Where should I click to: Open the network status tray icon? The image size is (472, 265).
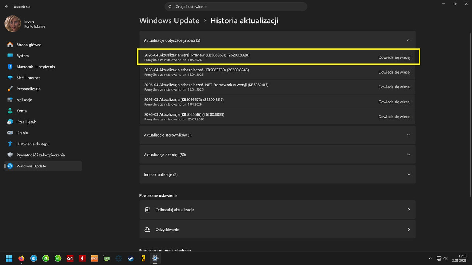(x=439, y=258)
